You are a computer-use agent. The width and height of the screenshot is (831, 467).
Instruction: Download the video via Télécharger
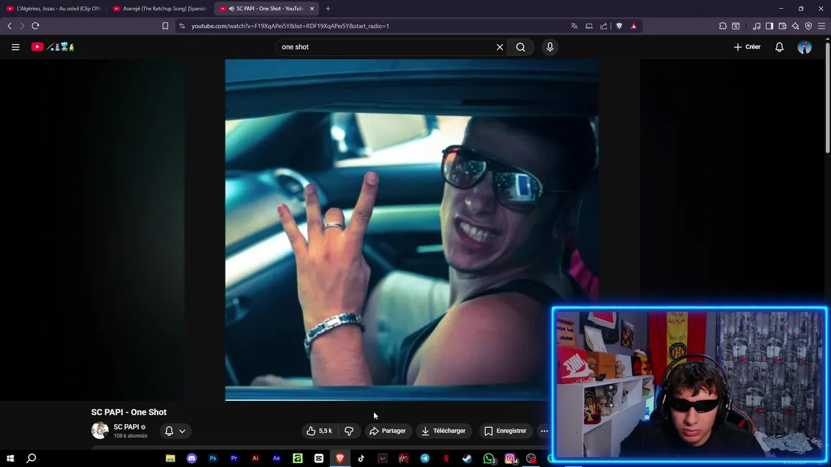[x=443, y=431]
